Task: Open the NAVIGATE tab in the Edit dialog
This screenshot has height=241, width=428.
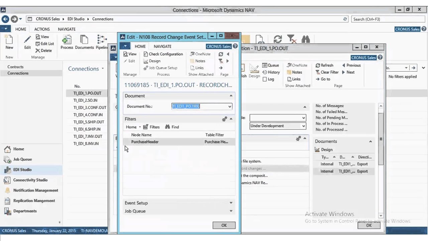Action: (163, 46)
